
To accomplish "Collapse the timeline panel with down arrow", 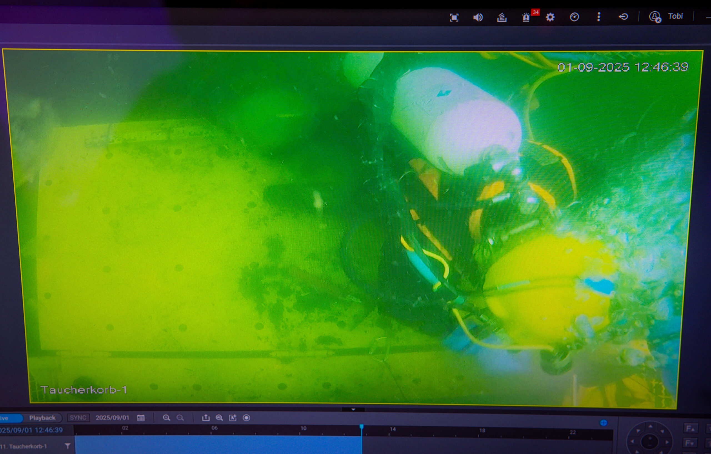I will [x=353, y=409].
